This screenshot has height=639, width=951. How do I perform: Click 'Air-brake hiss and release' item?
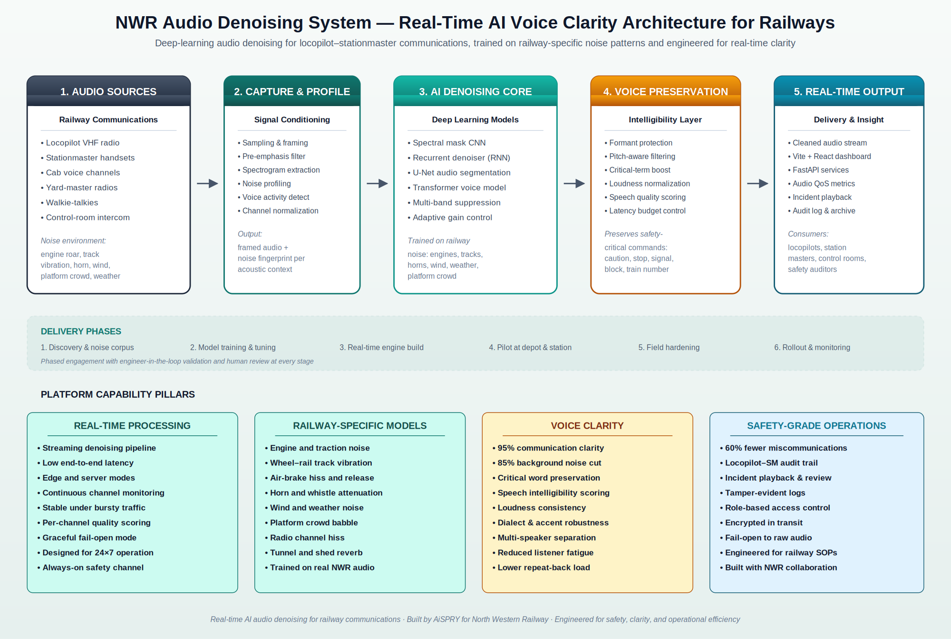pos(320,478)
